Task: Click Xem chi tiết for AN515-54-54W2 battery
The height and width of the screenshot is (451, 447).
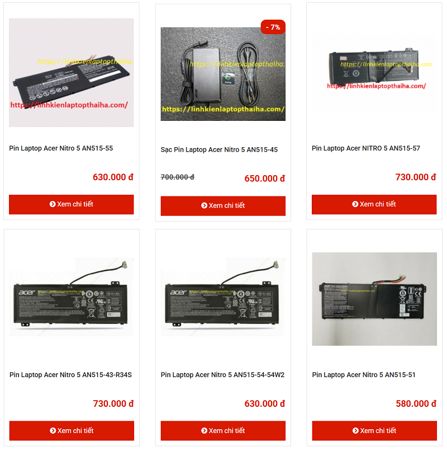Action: click(223, 431)
